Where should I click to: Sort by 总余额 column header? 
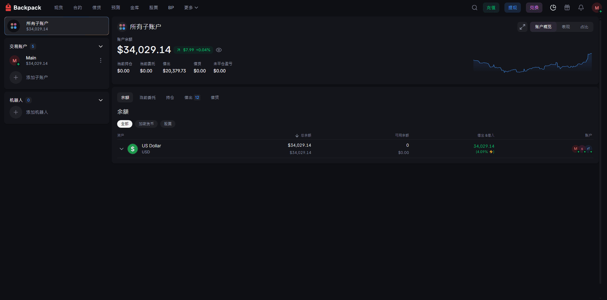[x=303, y=135]
